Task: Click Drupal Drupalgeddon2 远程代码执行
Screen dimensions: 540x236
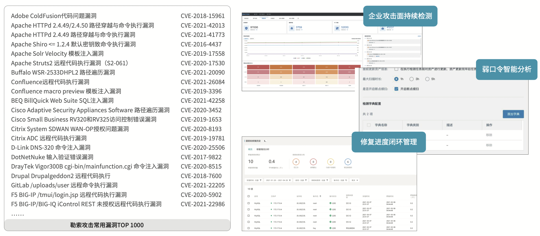Action: (61, 176)
